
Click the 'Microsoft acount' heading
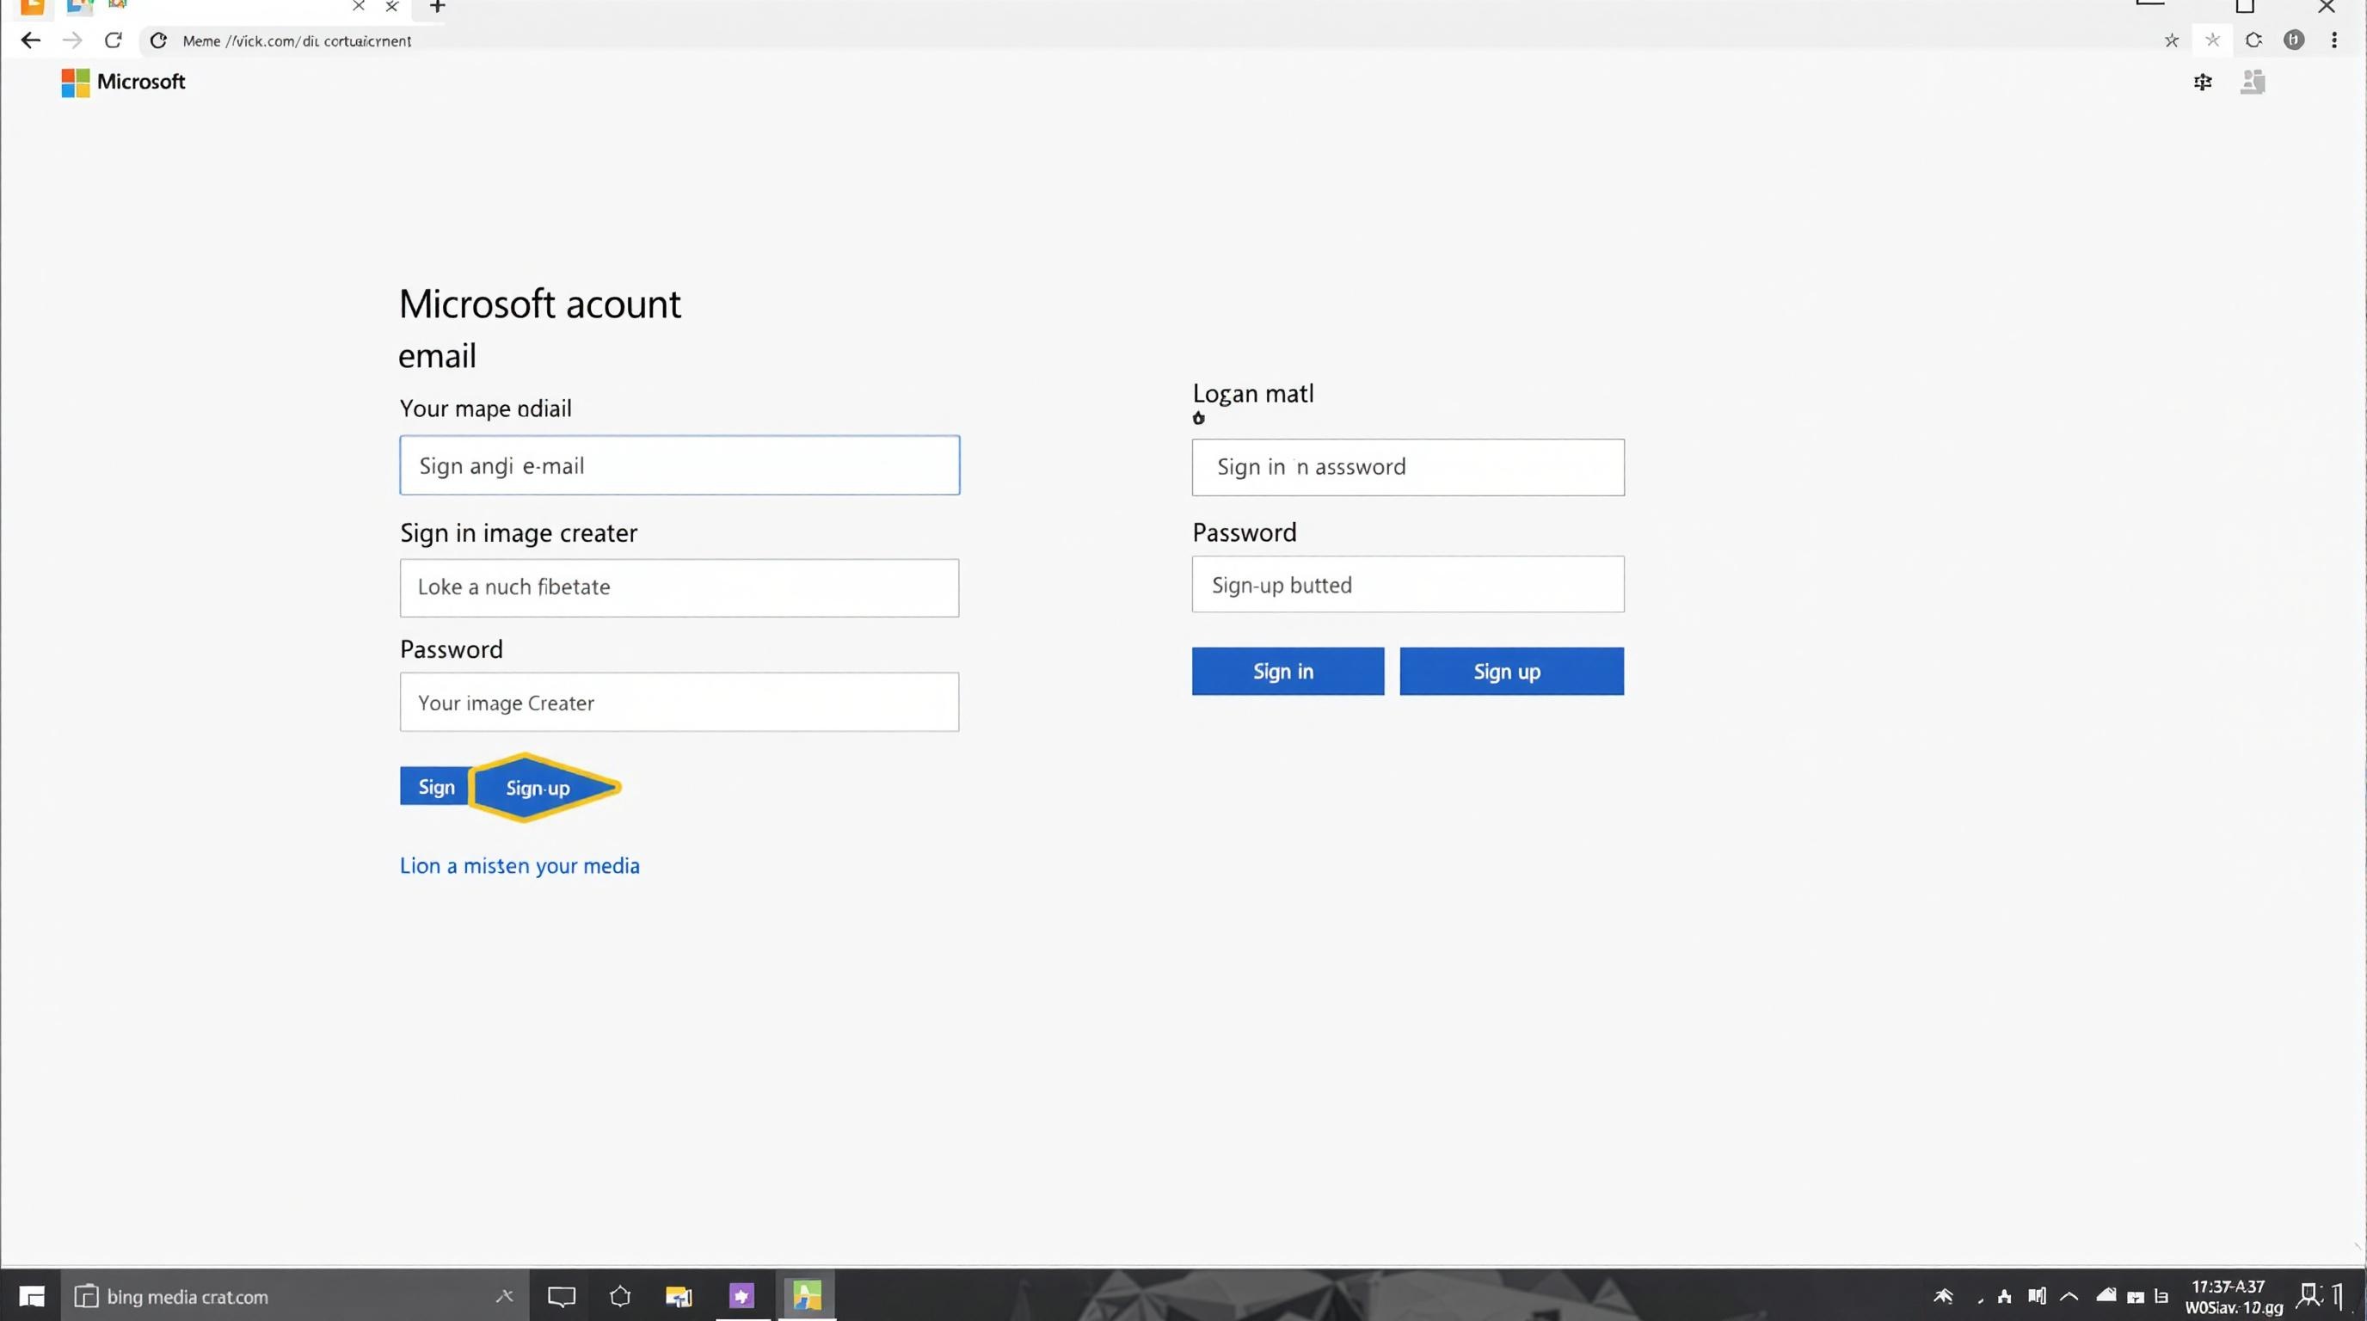539,304
